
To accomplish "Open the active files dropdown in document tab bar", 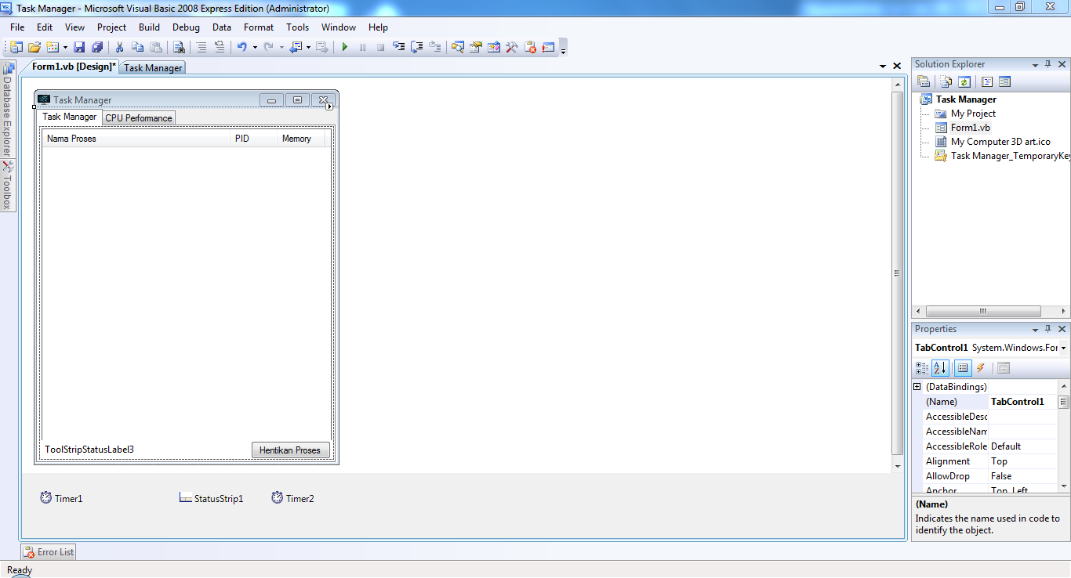I will pyautogui.click(x=884, y=67).
